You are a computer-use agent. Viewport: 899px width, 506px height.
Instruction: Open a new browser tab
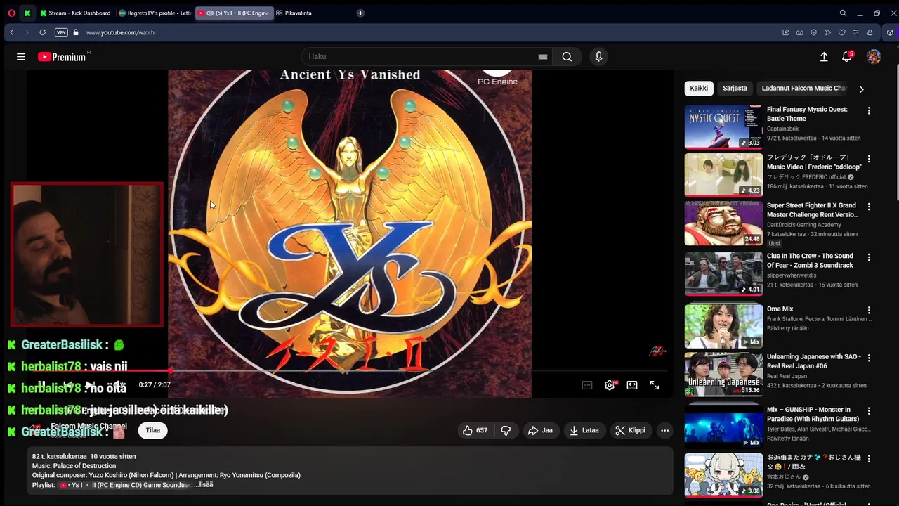360,13
